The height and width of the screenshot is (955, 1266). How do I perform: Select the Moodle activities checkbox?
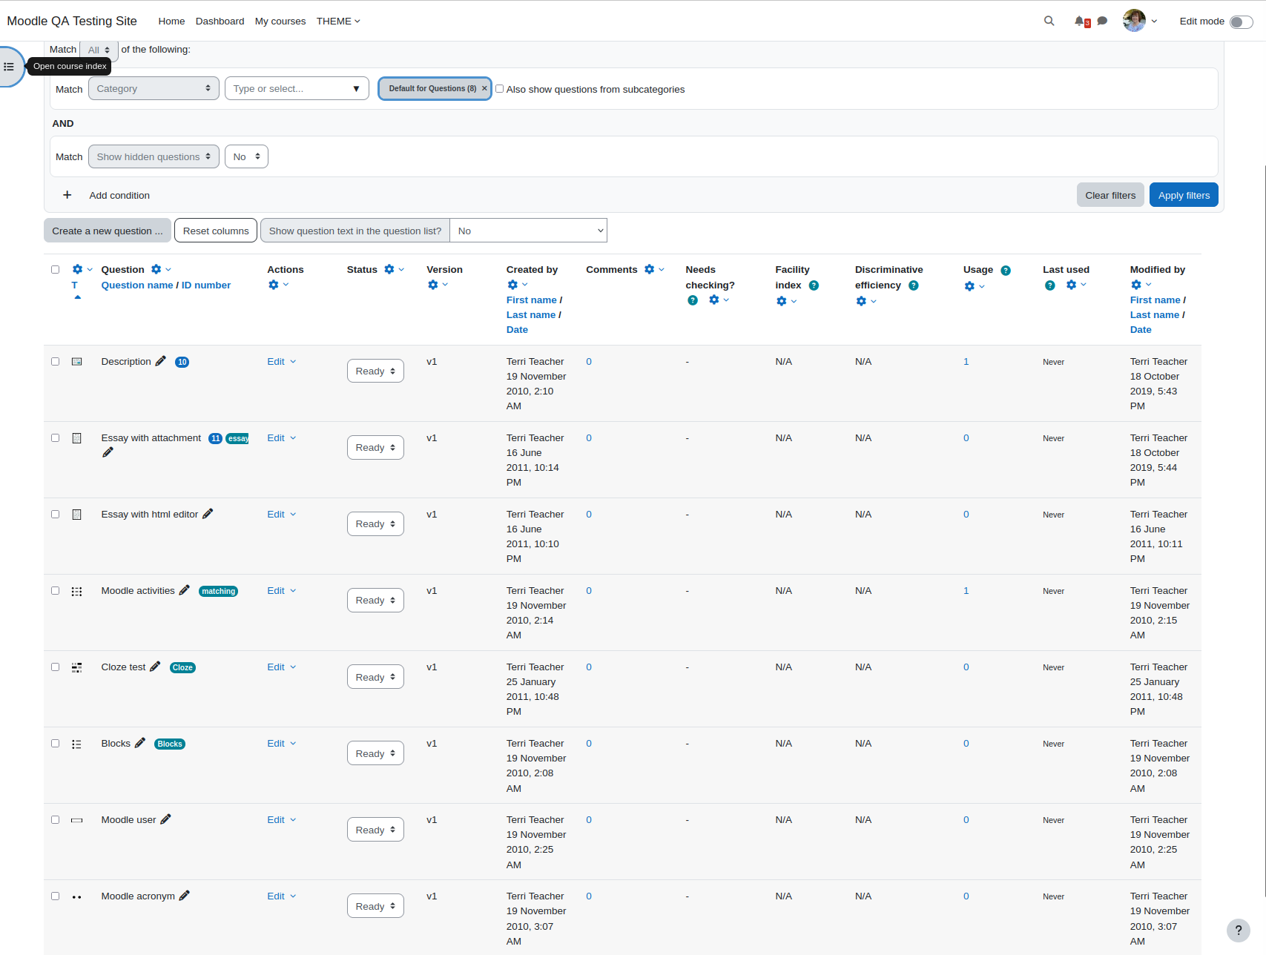pos(55,591)
